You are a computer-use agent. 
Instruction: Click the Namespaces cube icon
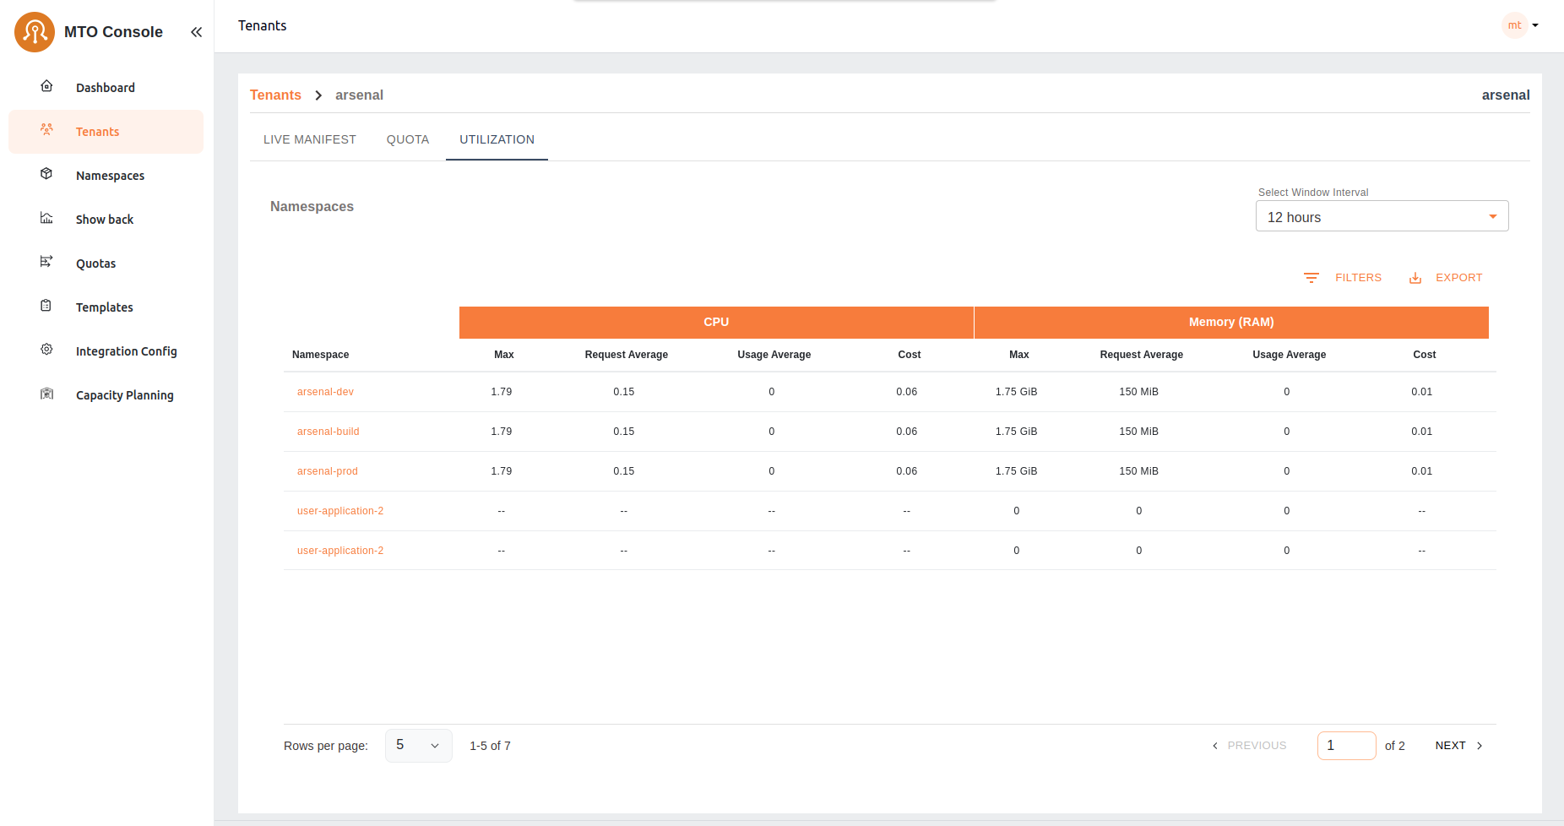[x=47, y=174]
